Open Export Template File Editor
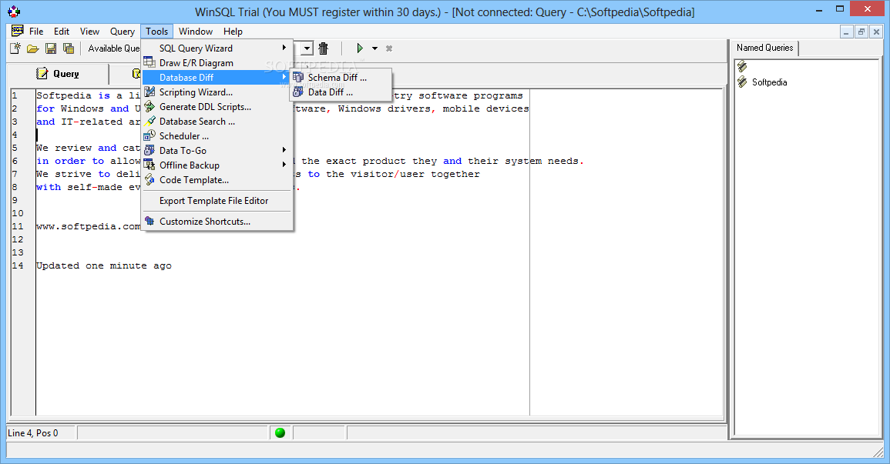890x464 pixels. coord(217,201)
